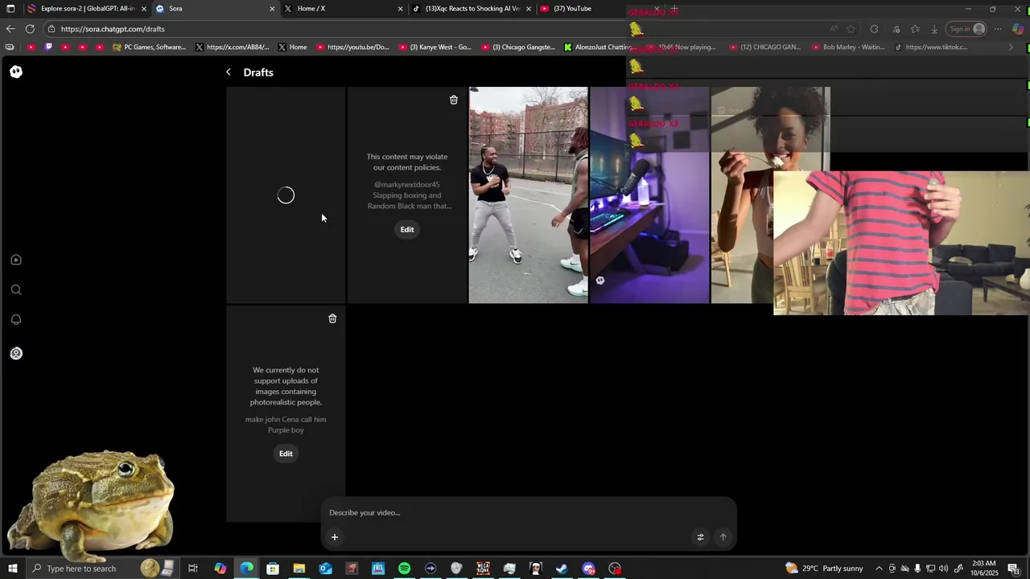Screen dimensions: 1030x579
Task: Close the Home / X tab
Action: (x=400, y=9)
